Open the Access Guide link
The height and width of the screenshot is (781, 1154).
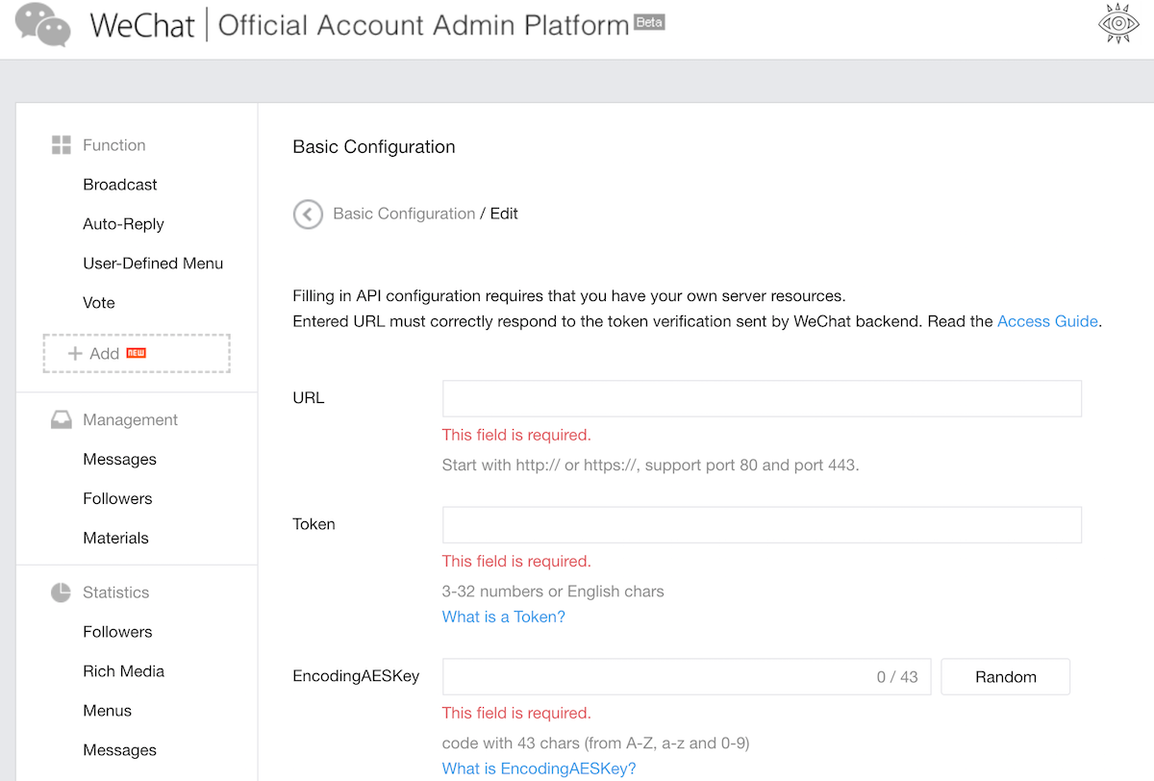click(x=1047, y=321)
